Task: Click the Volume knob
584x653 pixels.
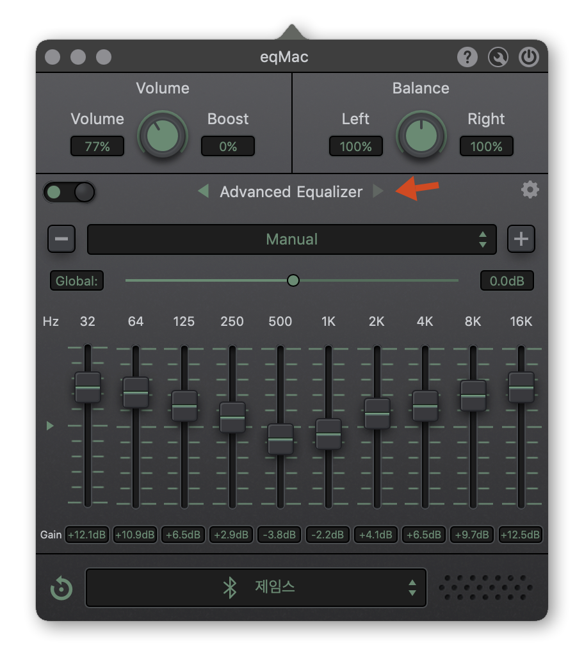Action: (163, 135)
